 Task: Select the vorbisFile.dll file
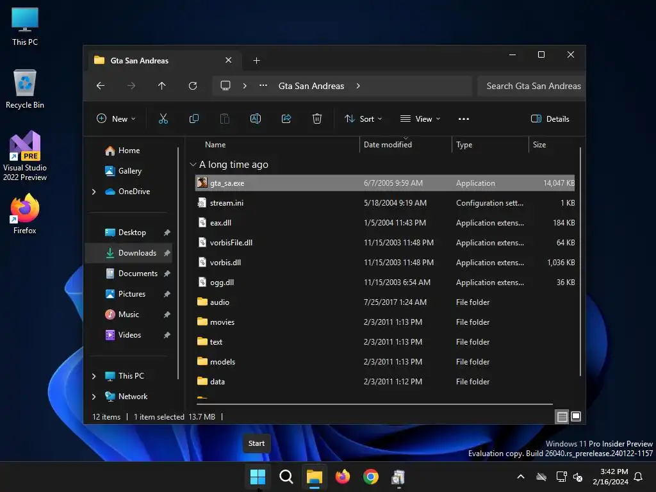pos(385,243)
